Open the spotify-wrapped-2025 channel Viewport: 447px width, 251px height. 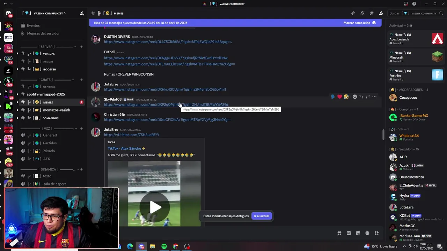pos(52,94)
